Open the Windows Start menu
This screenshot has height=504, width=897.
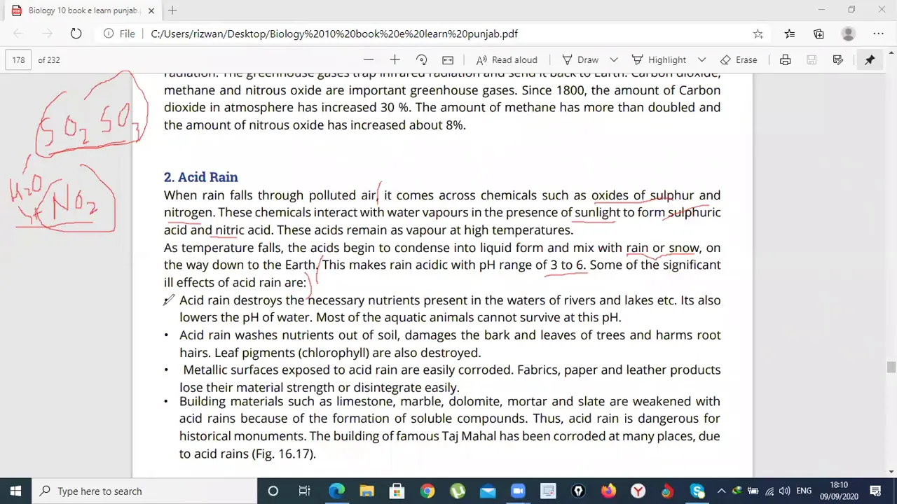15,491
